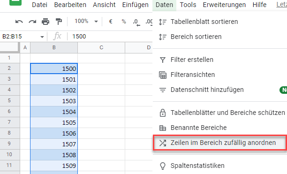This screenshot has height=174, width=287.
Task: Choose Bereich sortieren menu entry
Action: [x=220, y=37]
